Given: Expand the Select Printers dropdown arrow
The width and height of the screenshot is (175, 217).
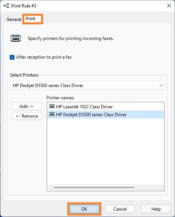Looking at the screenshot, I should [x=161, y=86].
